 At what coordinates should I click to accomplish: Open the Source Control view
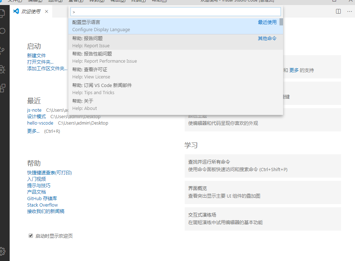(2, 50)
